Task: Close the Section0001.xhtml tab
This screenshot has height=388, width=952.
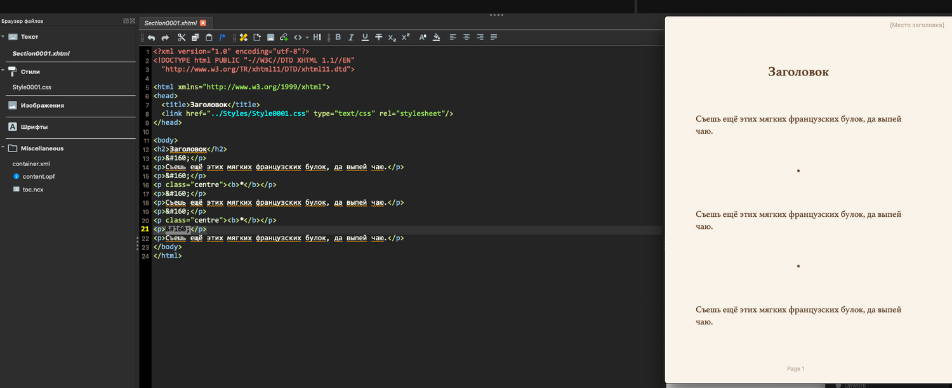Action: coord(203,23)
